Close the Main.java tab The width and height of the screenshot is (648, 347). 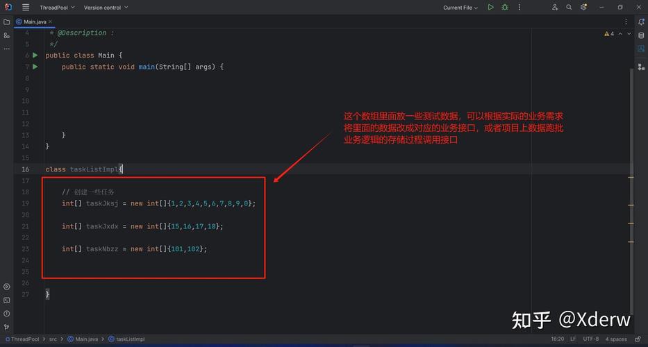tap(51, 22)
